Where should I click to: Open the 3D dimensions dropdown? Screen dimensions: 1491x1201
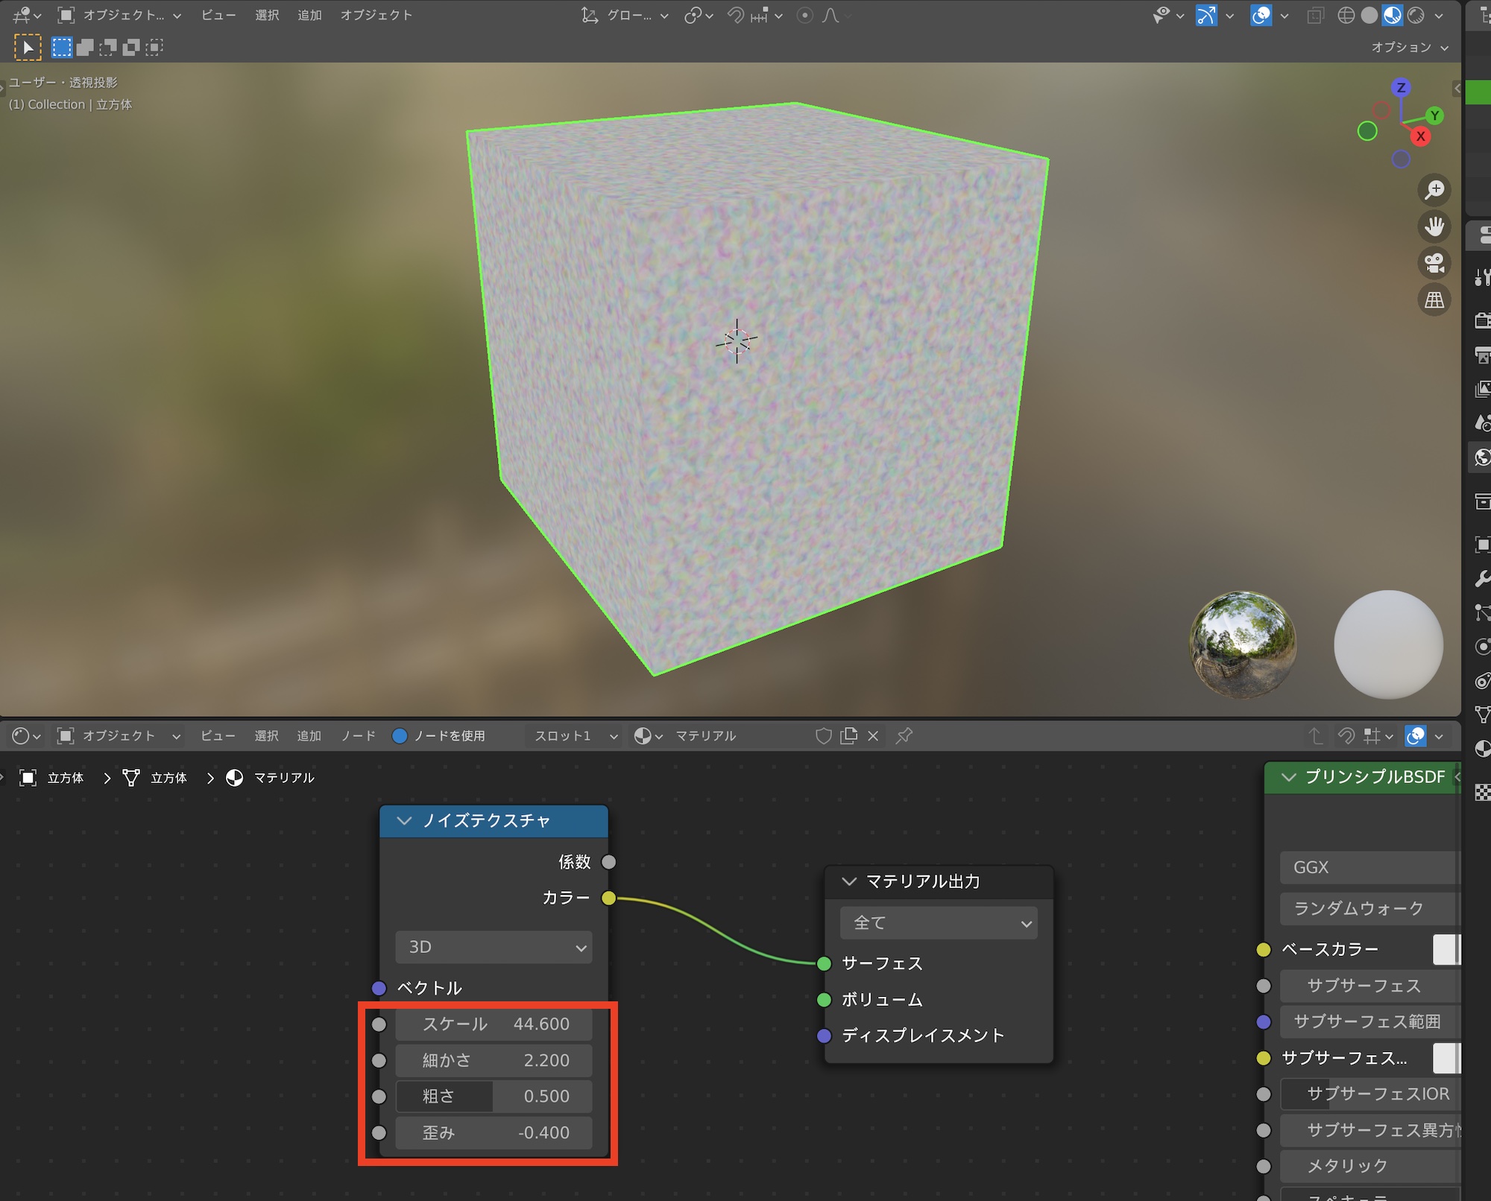click(494, 947)
